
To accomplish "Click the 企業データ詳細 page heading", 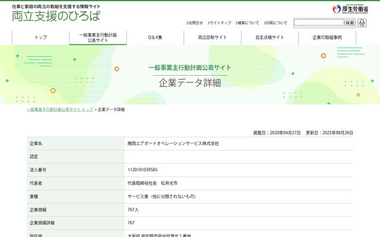I will click(x=190, y=83).
